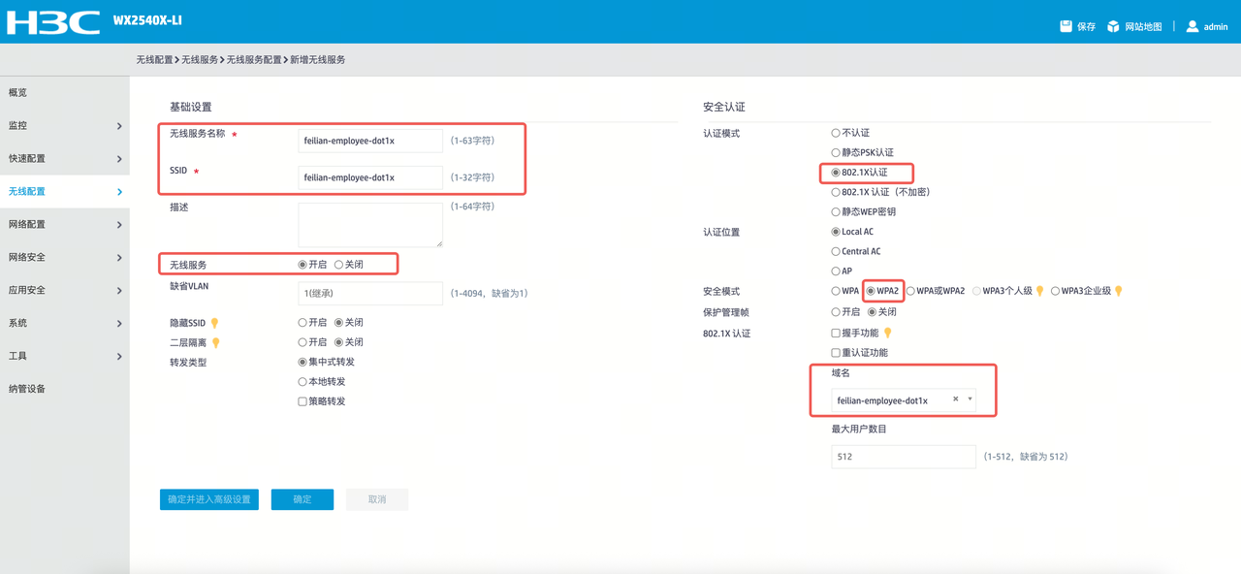
Task: Select WPA或WPA2 security mode
Action: tap(910, 291)
